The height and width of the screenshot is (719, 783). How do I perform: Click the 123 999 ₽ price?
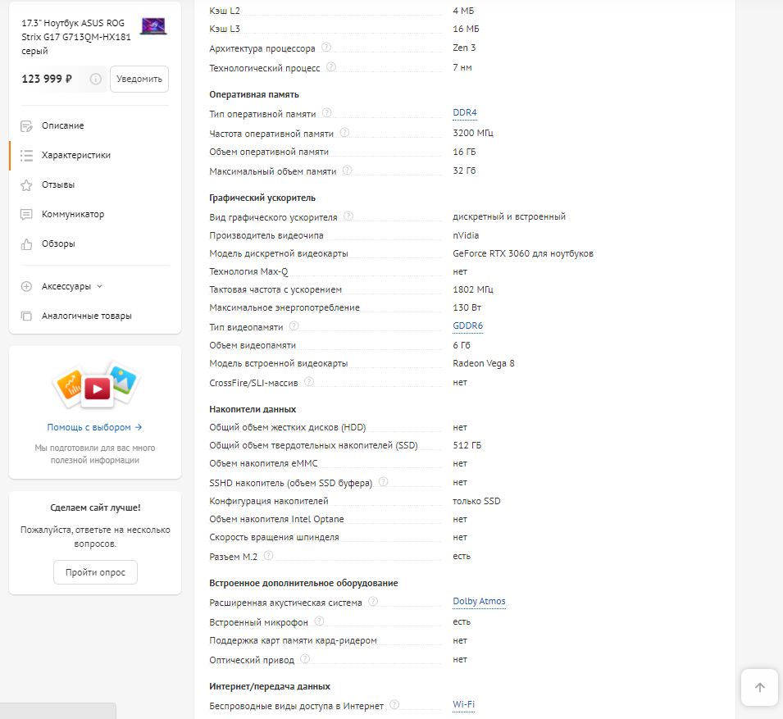click(x=47, y=79)
